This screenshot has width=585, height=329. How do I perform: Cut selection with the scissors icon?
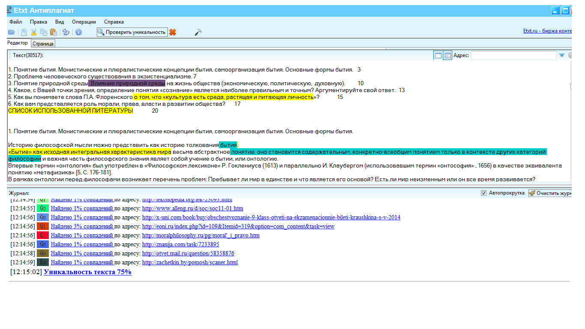pyautogui.click(x=33, y=32)
